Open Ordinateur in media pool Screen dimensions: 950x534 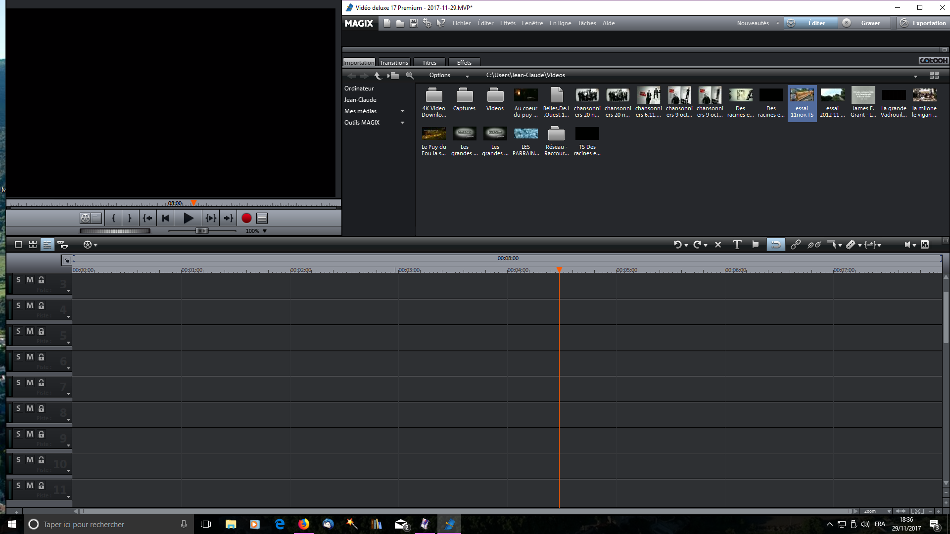pos(359,89)
